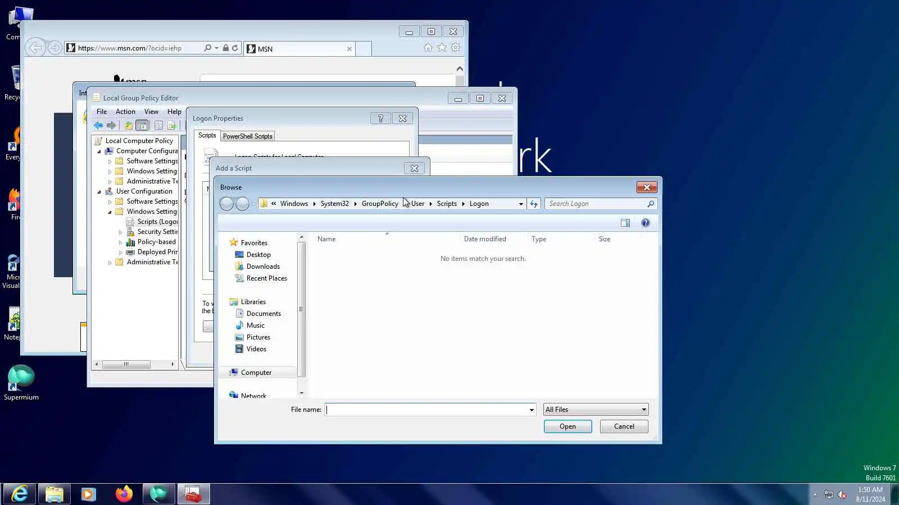
Task: Toggle Show/Hide Console Tree toolbar icon
Action: [x=142, y=126]
